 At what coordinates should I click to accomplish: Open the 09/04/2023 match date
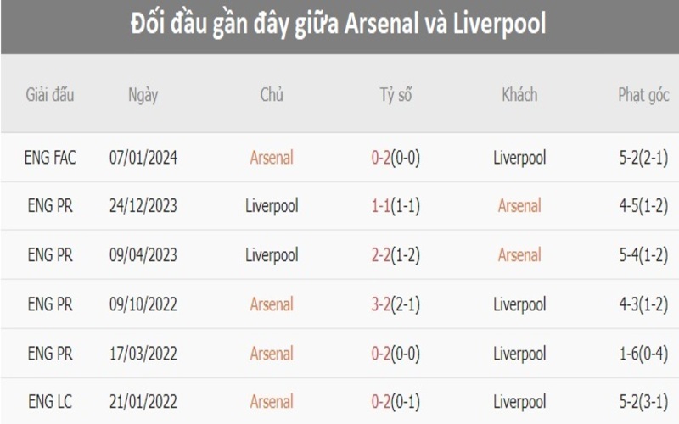point(143,255)
